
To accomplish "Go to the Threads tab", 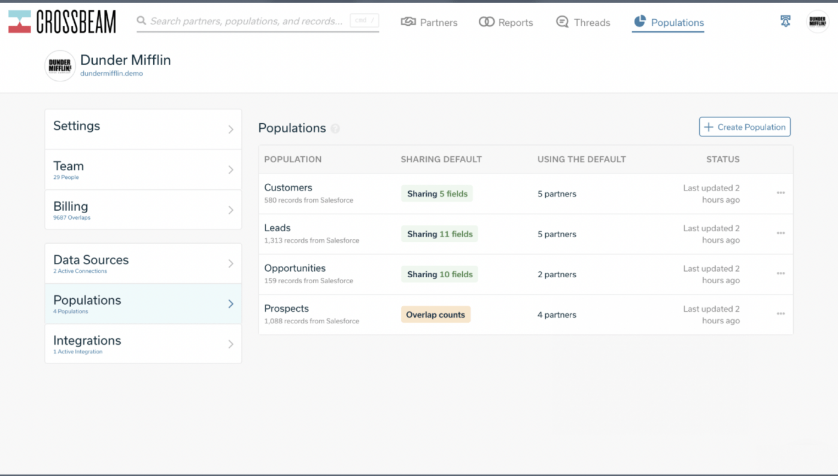I will pyautogui.click(x=583, y=22).
